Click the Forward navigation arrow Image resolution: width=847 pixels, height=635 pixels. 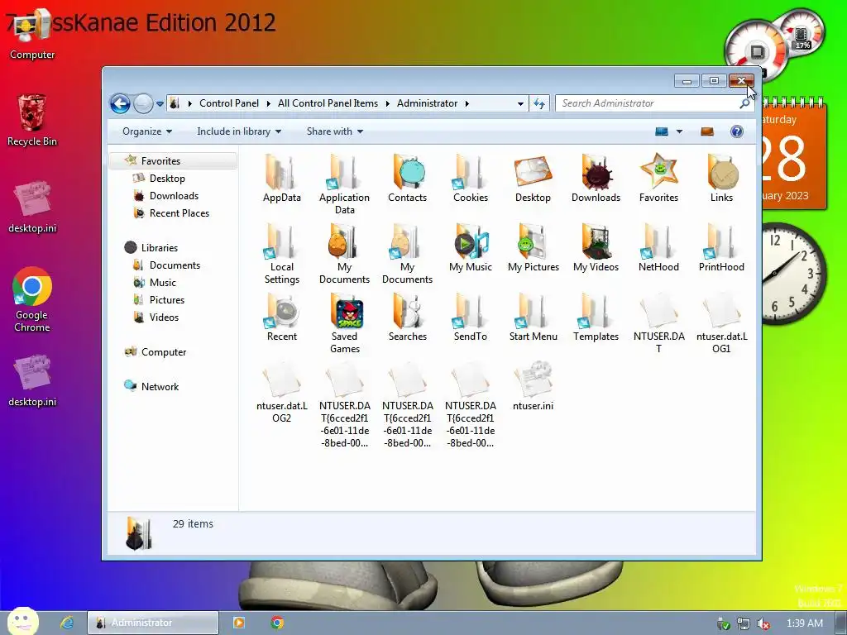143,103
